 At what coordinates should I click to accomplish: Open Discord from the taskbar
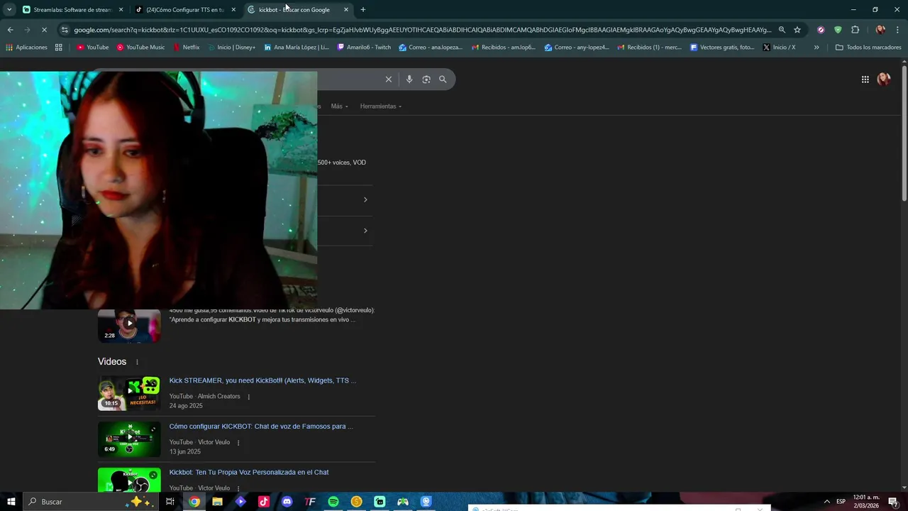tap(287, 502)
